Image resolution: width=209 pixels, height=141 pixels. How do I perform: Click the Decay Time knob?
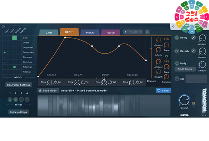pyautogui.click(x=77, y=82)
